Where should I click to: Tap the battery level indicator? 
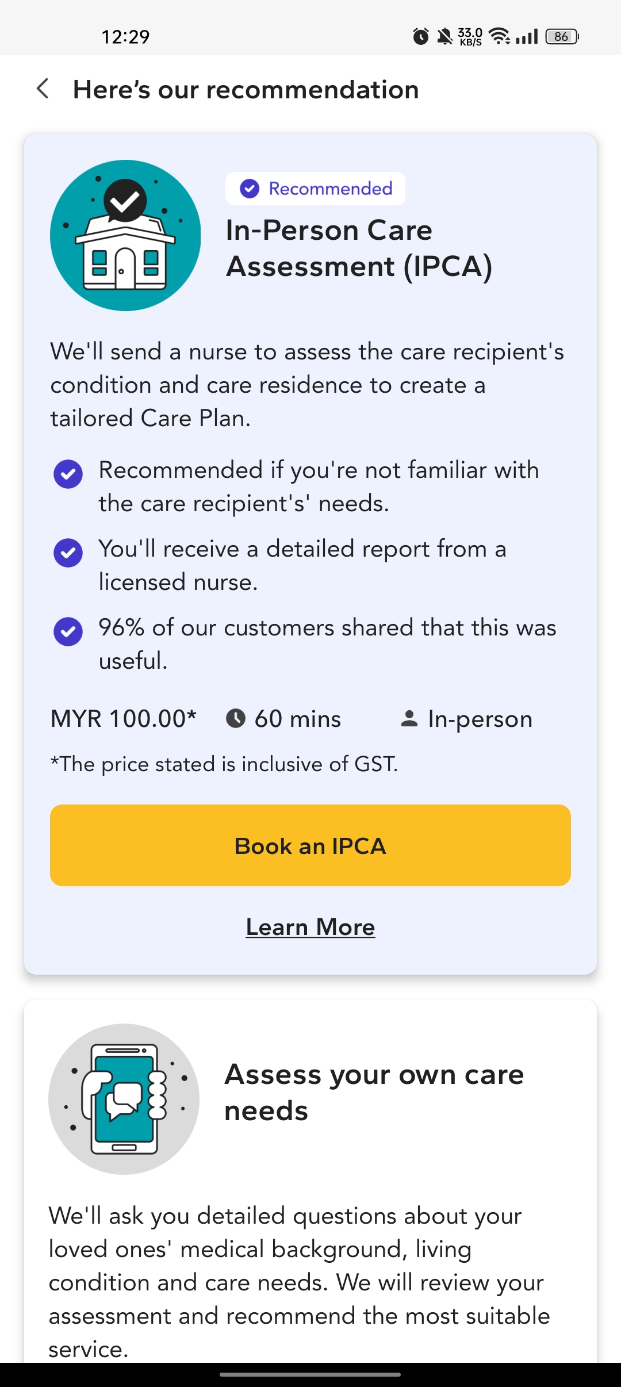[562, 37]
